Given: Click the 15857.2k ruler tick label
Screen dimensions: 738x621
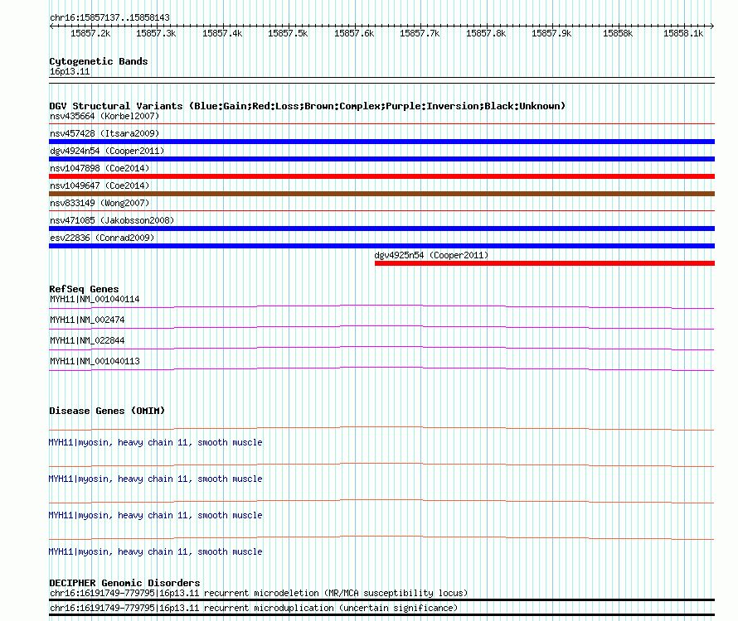Looking at the screenshot, I should (x=90, y=33).
